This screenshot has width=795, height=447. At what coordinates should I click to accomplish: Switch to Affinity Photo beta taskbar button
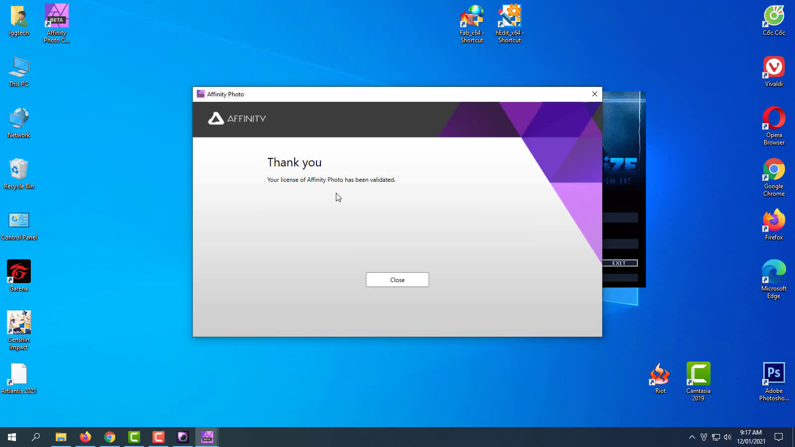pyautogui.click(x=207, y=437)
